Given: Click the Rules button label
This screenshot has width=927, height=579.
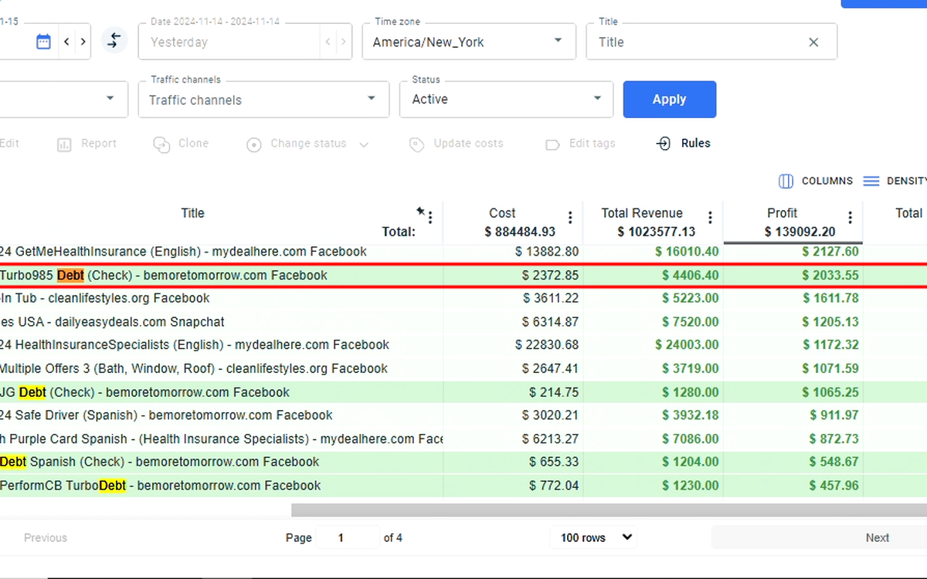Looking at the screenshot, I should click(x=695, y=144).
